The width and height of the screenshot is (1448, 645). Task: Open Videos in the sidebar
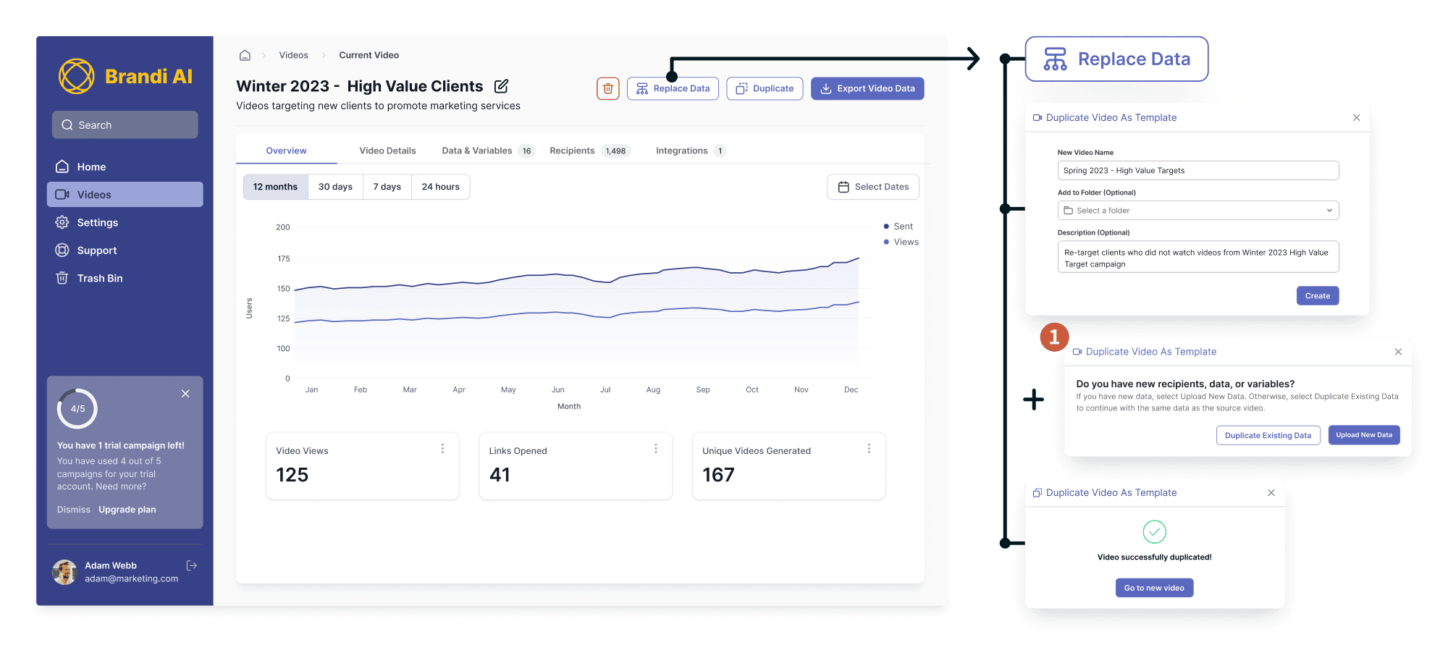[125, 195]
